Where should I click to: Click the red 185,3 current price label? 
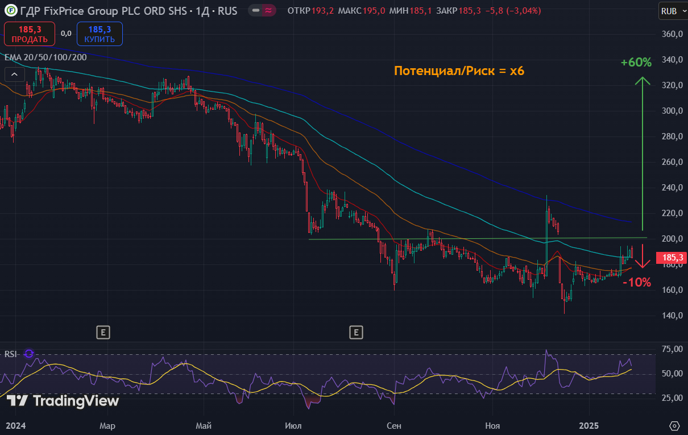671,258
